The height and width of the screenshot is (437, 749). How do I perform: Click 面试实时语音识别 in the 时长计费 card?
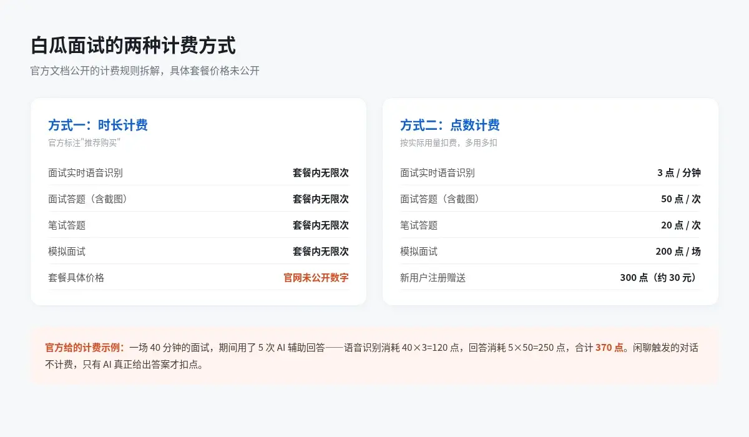point(86,173)
